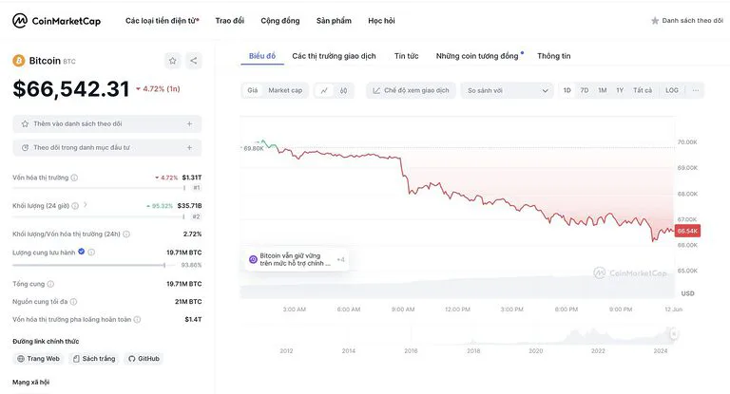The height and width of the screenshot is (394, 730).
Task: Click the orange Bitcoin coin icon
Action: pos(18,61)
